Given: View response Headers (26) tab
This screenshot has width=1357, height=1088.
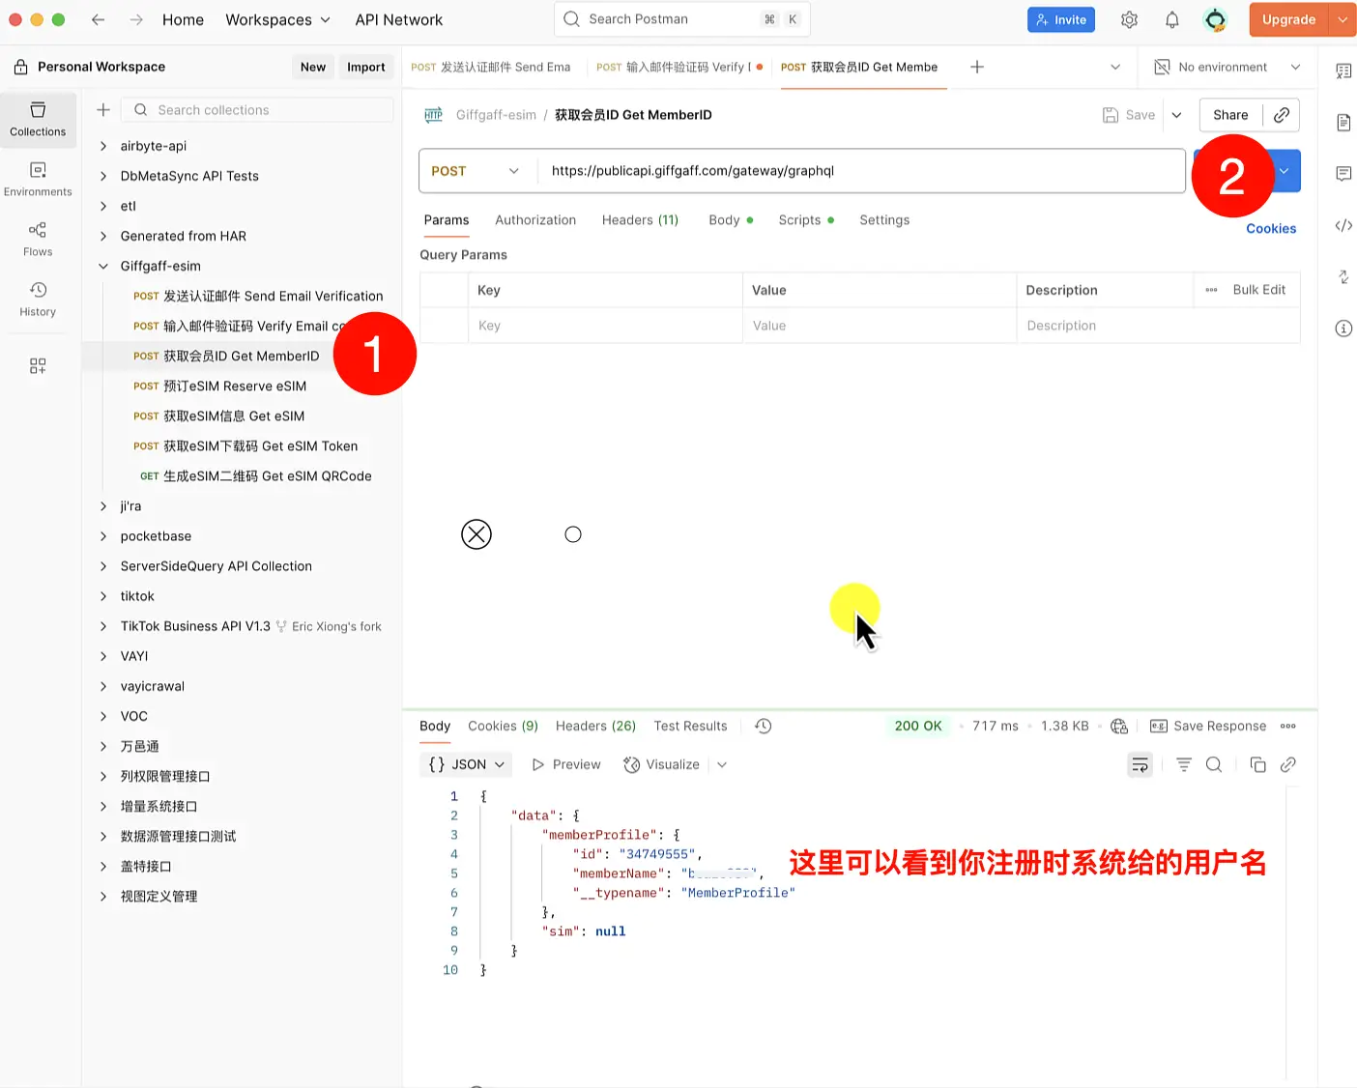Looking at the screenshot, I should [595, 726].
